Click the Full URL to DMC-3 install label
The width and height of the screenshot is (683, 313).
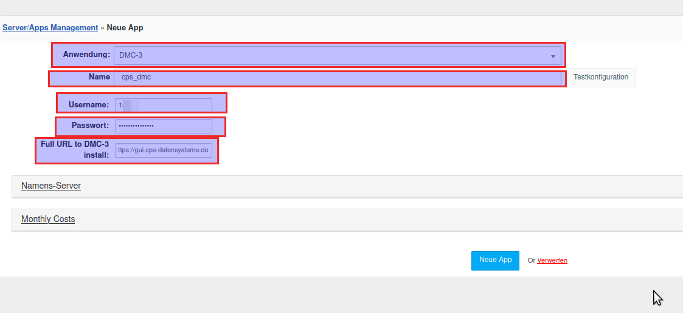point(75,150)
